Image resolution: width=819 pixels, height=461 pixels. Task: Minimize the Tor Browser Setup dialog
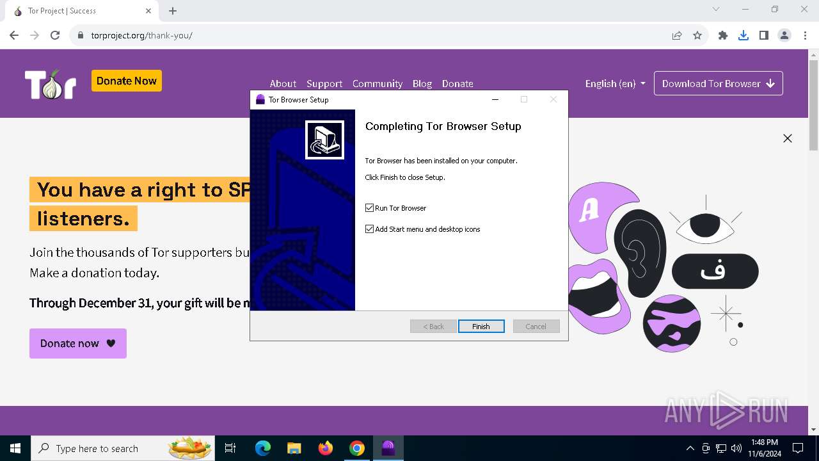495,99
